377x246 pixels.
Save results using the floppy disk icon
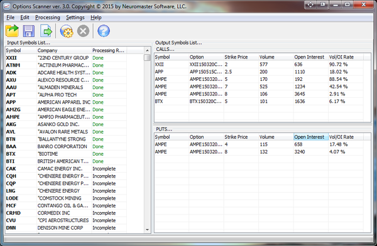point(29,31)
